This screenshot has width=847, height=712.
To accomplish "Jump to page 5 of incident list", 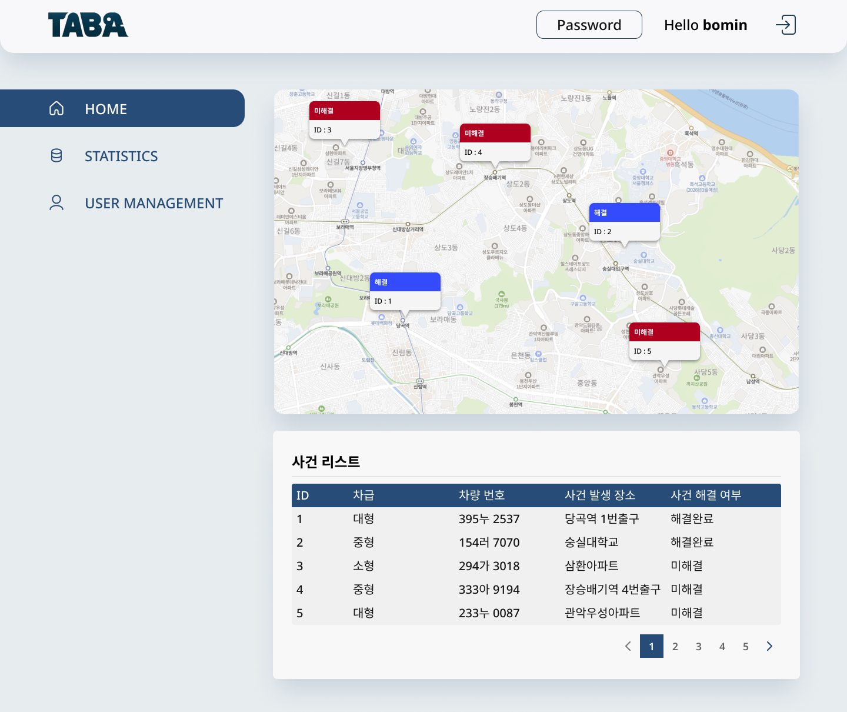I will 746,646.
